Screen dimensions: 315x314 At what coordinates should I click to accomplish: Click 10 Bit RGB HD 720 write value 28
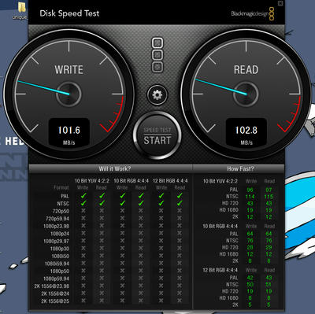point(250,247)
